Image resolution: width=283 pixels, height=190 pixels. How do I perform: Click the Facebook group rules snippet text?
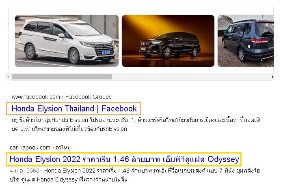(x=136, y=124)
